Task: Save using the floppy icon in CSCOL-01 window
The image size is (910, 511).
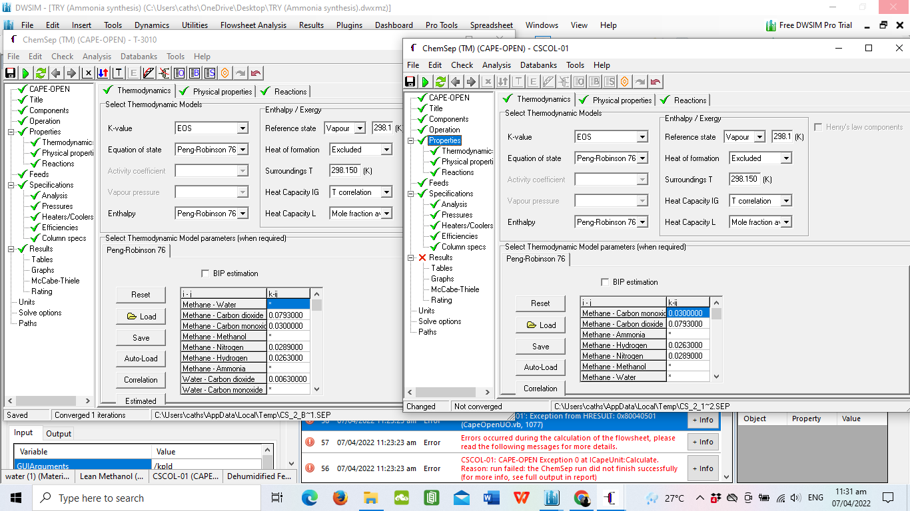Action: tap(410, 82)
